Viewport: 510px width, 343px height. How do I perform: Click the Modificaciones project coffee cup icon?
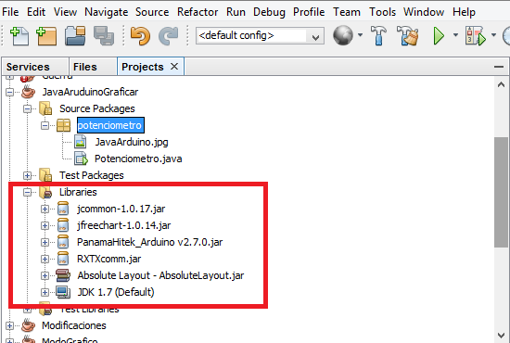29,325
